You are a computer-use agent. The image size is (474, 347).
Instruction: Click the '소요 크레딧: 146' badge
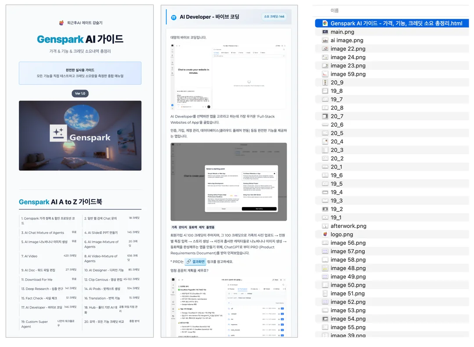coord(274,17)
